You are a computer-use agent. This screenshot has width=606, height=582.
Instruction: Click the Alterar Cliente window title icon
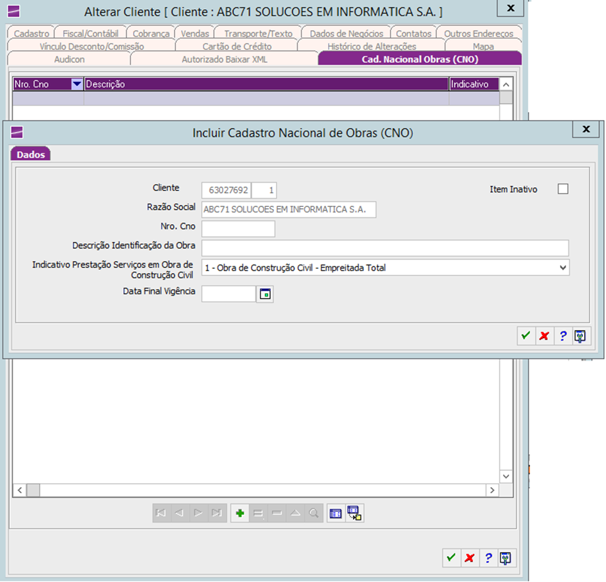[x=14, y=11]
